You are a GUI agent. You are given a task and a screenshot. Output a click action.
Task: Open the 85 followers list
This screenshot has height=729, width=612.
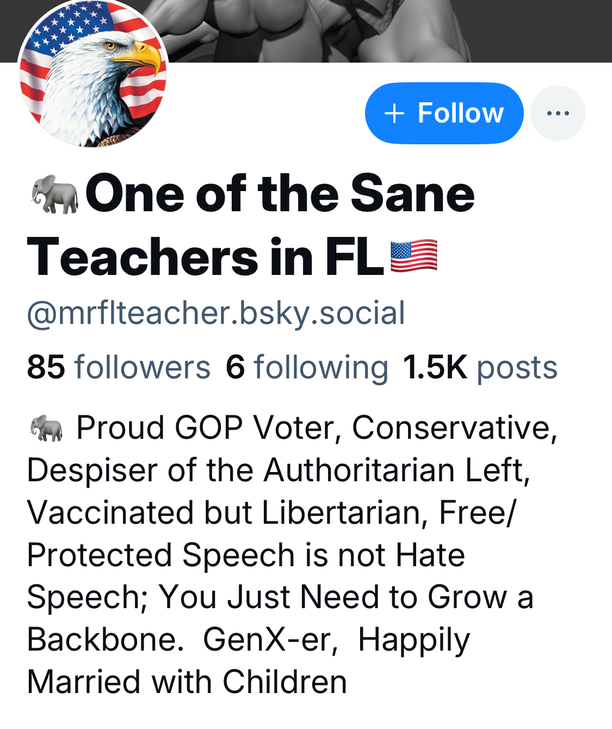(x=118, y=367)
